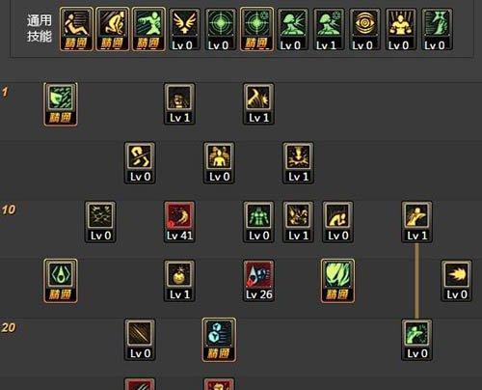482x390 pixels.
Task: Click the muscular figure with rays Lv 0 skill
Action: tap(401, 30)
